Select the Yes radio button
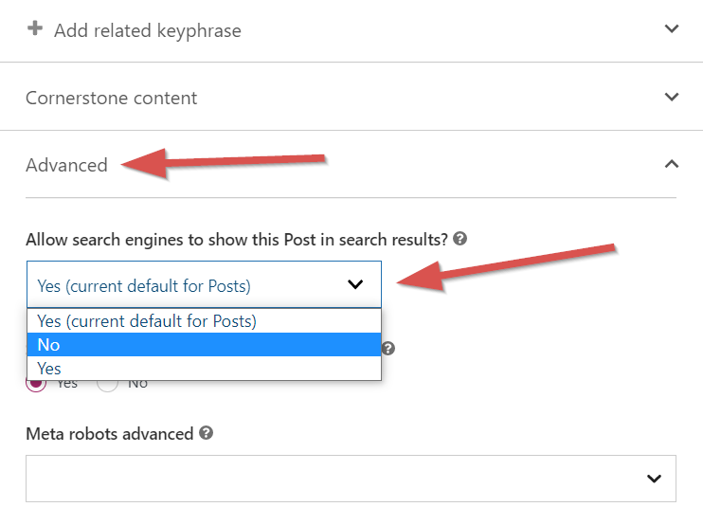Image resolution: width=703 pixels, height=525 pixels. 38,384
